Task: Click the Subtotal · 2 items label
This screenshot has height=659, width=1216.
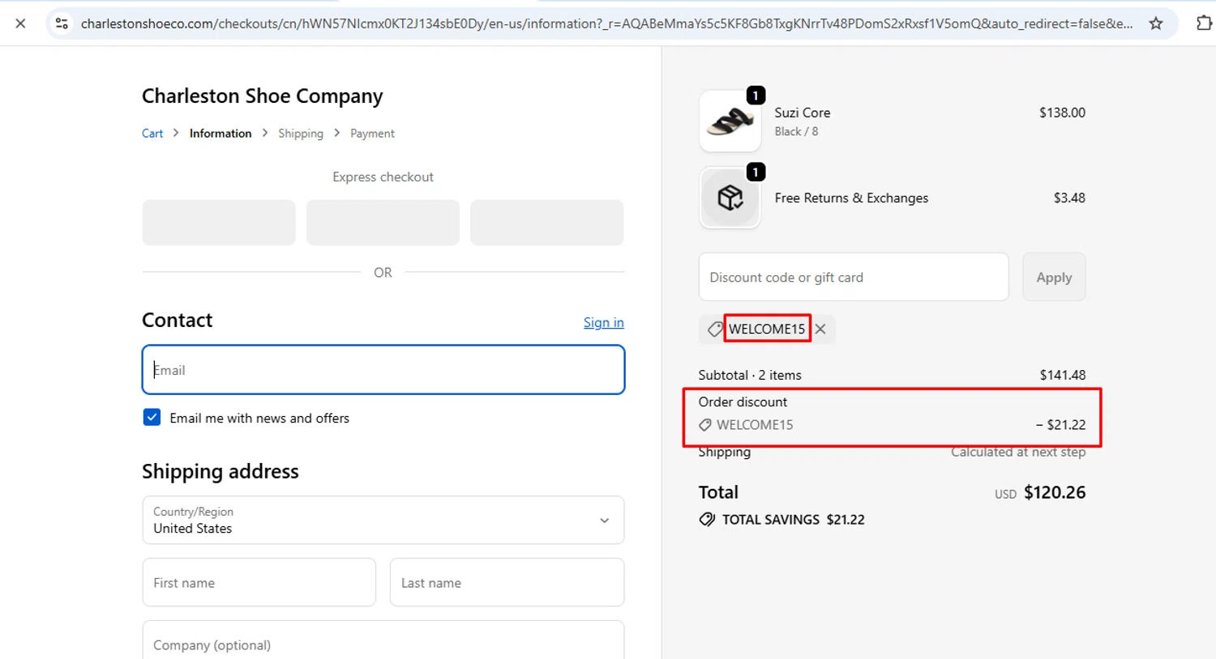Action: pyautogui.click(x=750, y=375)
